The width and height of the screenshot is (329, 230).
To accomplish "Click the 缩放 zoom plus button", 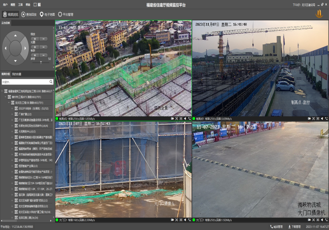I will [x=35, y=39].
